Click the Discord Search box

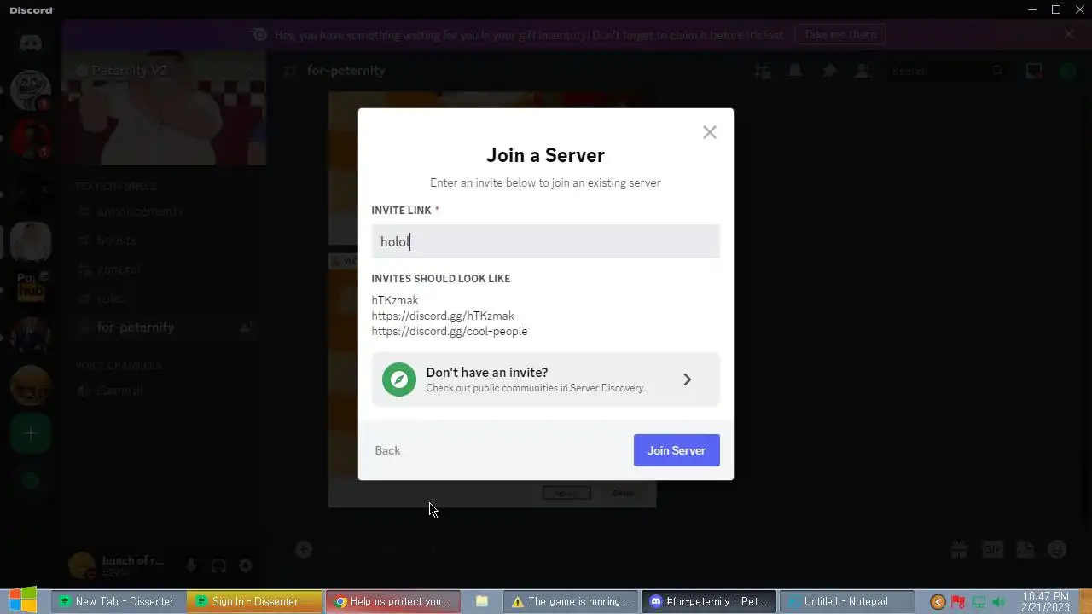pyautogui.click(x=947, y=71)
